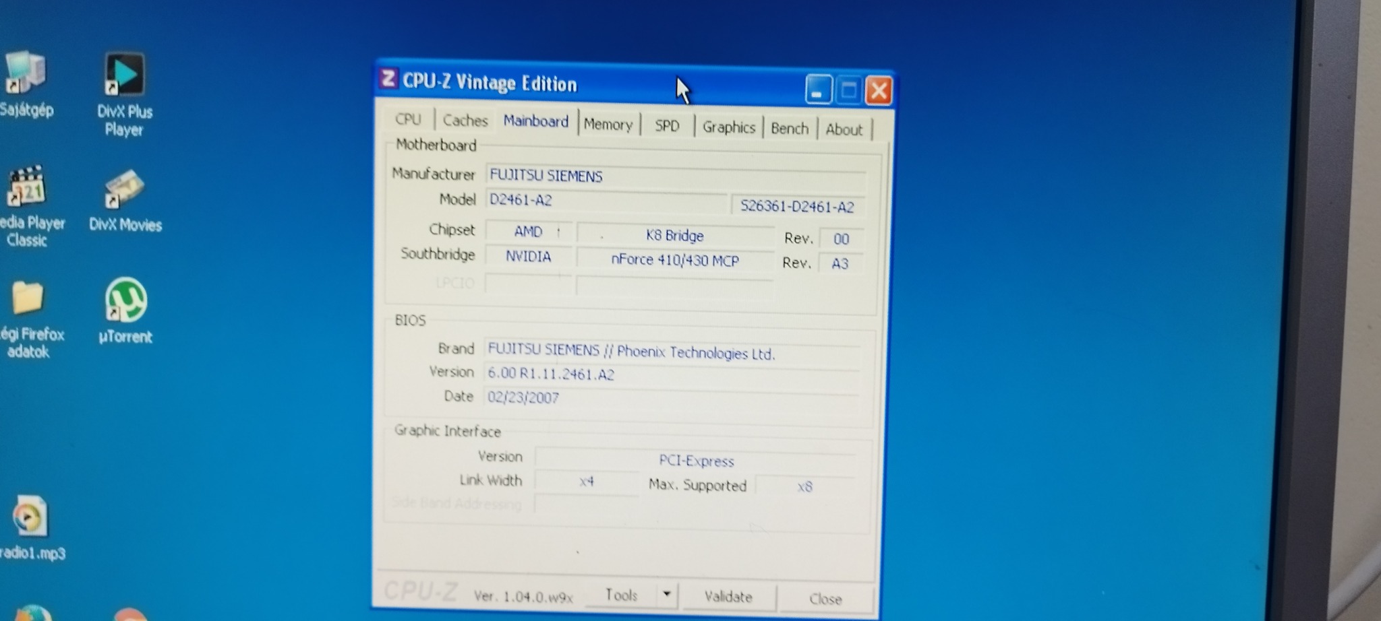Launch the µTorrent shortcut
The width and height of the screenshot is (1381, 621).
point(125,310)
